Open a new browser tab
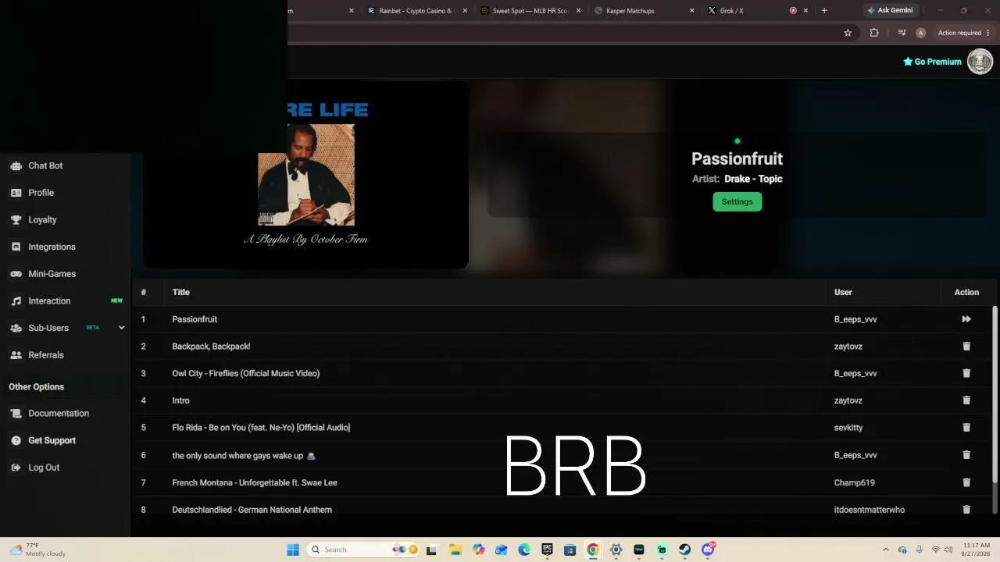1000x562 pixels. (824, 11)
